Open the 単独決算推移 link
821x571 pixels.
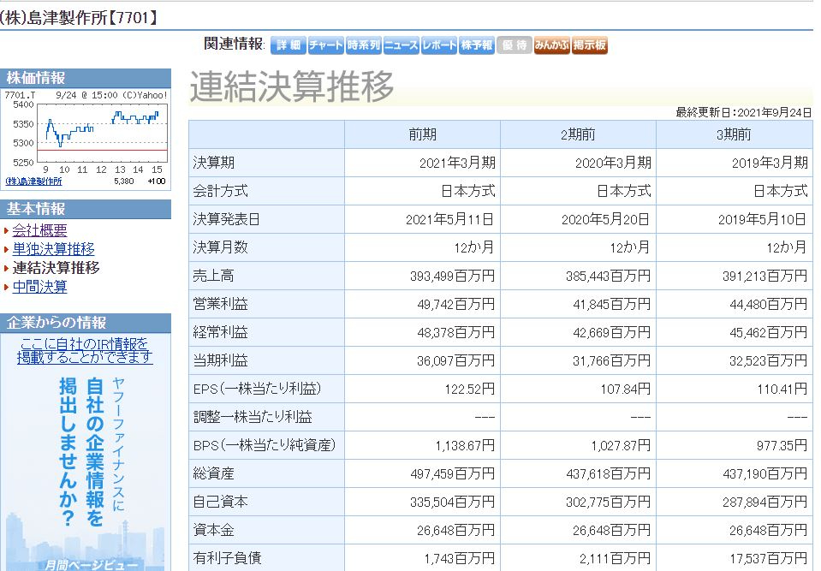tap(53, 249)
